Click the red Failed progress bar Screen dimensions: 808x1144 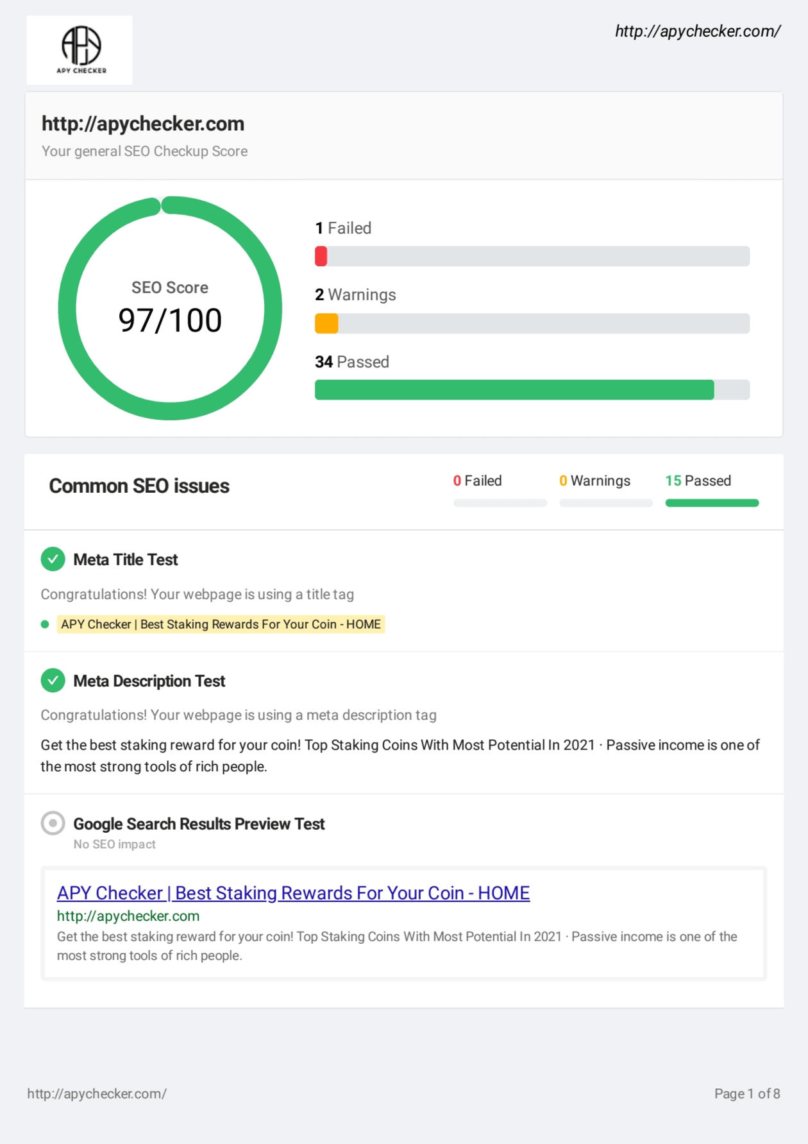(x=322, y=257)
